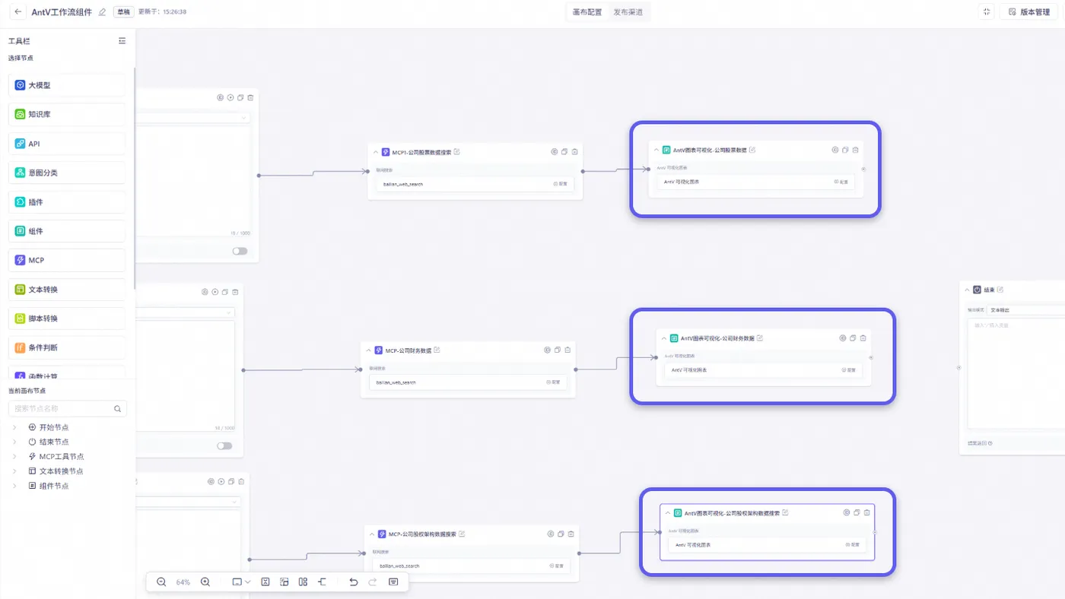Open 版本管理
The height and width of the screenshot is (599, 1065).
(1029, 12)
